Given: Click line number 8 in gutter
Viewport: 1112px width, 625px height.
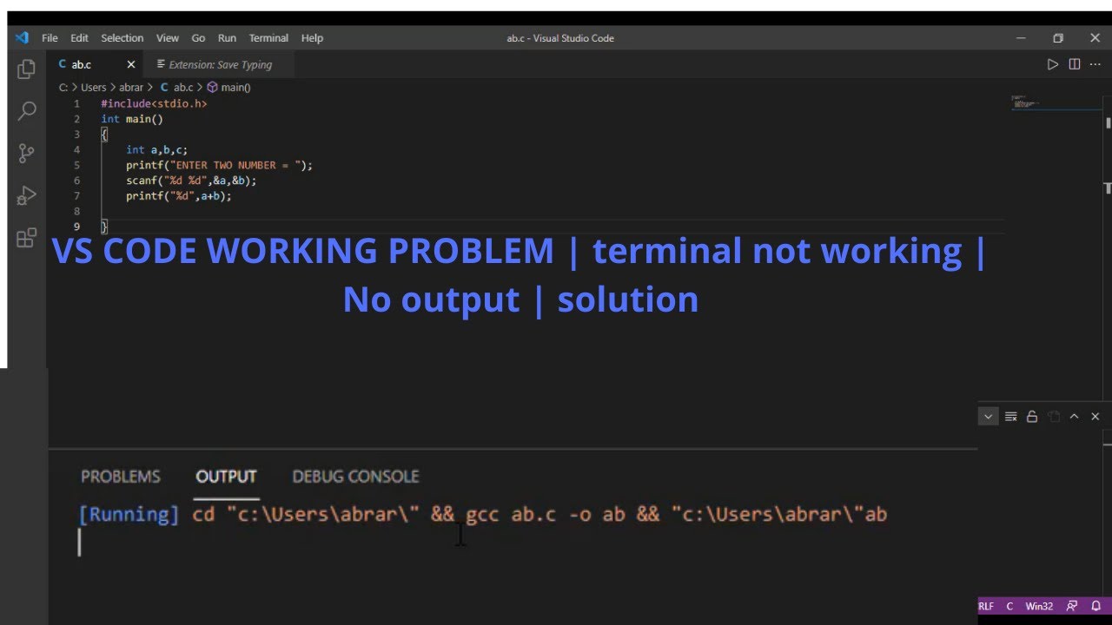Looking at the screenshot, I should pos(77,212).
